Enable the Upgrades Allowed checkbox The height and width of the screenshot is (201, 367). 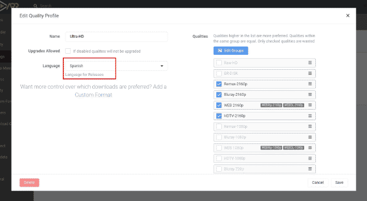click(x=68, y=51)
